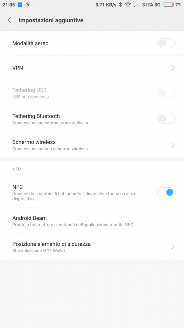Toggle the Tethering Bluetooth switch
The width and height of the screenshot is (184, 328).
(166, 119)
